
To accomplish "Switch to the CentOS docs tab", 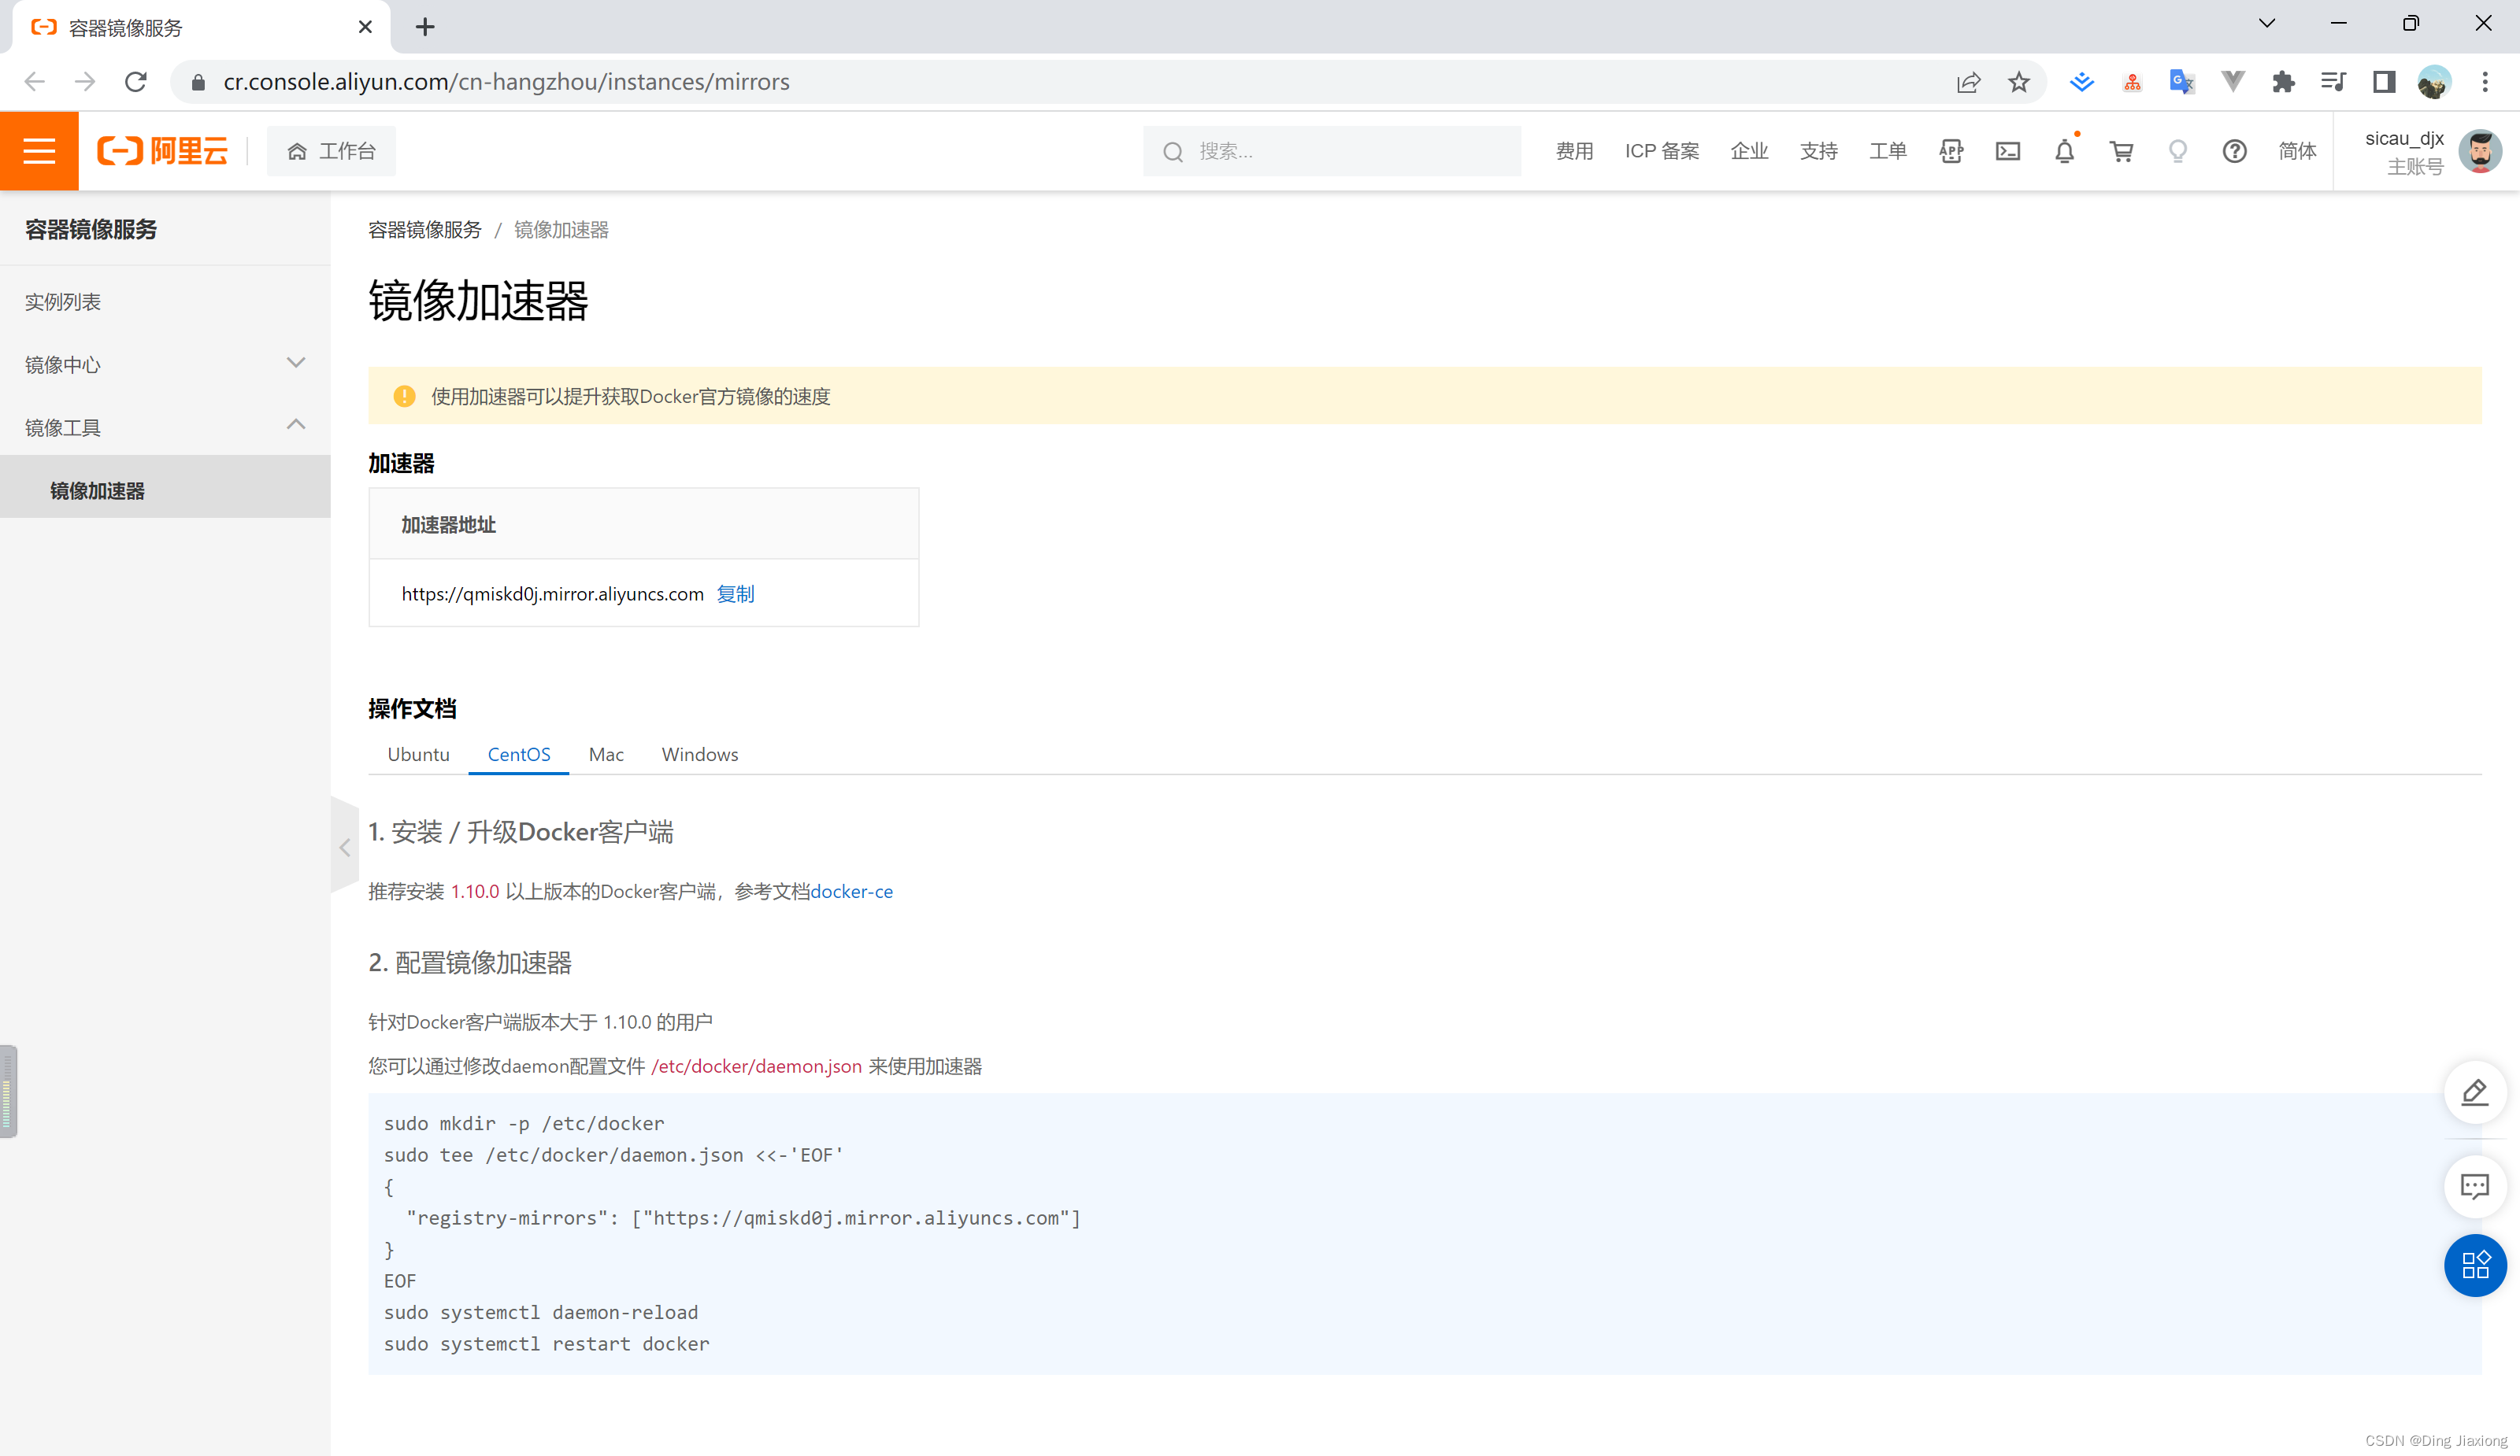I will 518,755.
